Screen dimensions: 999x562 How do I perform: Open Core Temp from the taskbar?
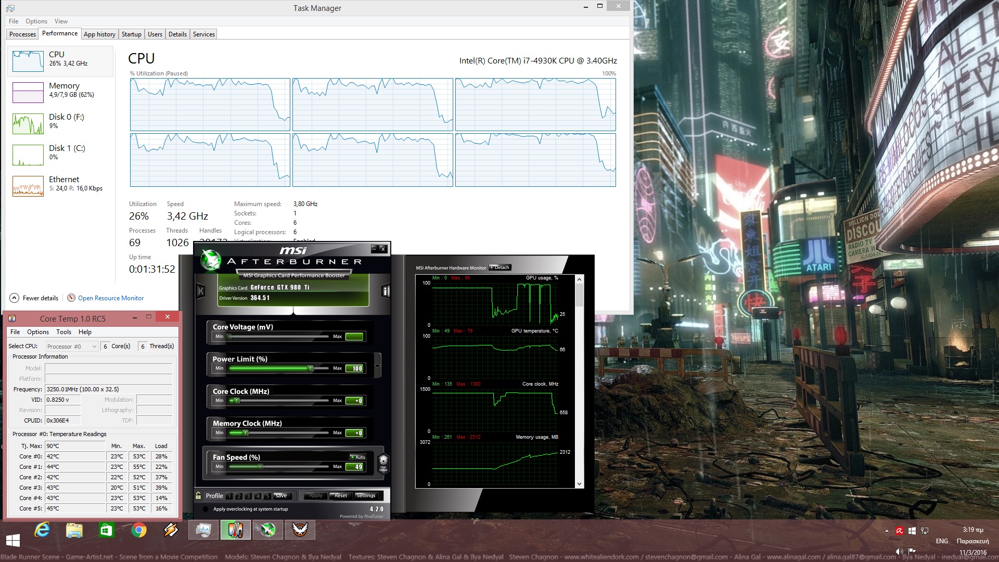(x=235, y=530)
